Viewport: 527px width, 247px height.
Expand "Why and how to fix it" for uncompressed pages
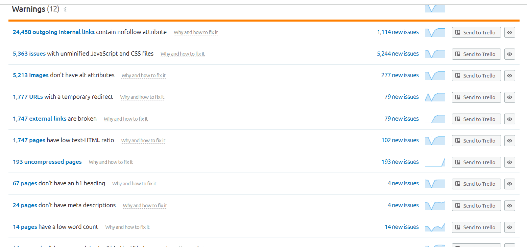[x=111, y=162]
